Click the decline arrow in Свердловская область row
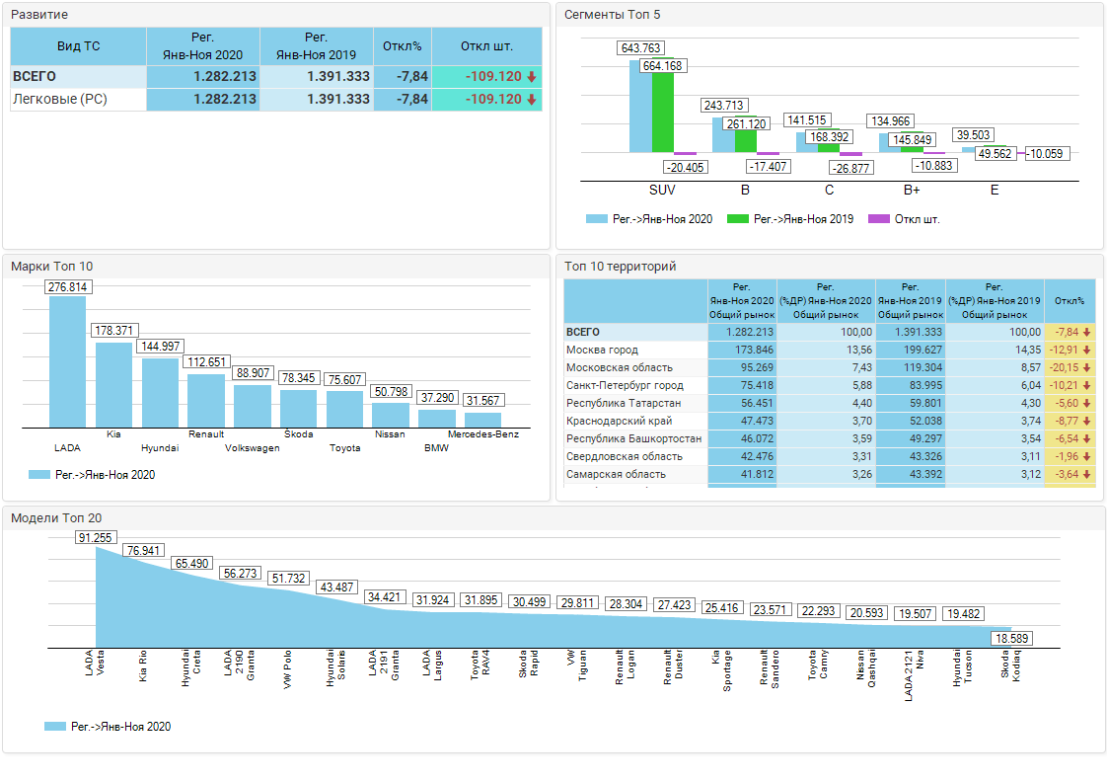 point(1087,457)
